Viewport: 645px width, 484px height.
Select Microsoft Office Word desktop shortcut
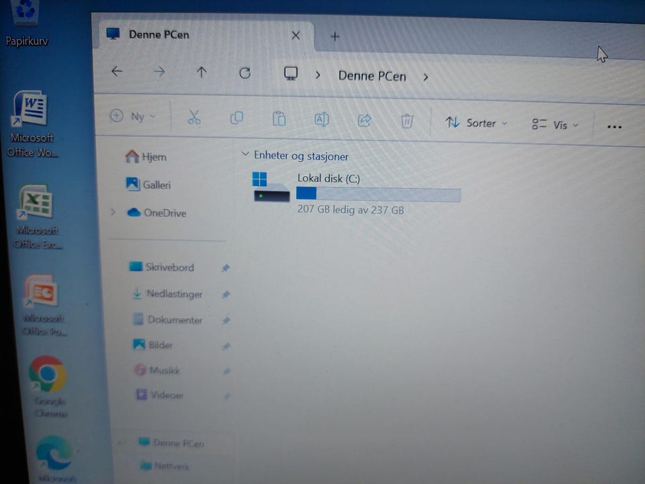(32, 124)
